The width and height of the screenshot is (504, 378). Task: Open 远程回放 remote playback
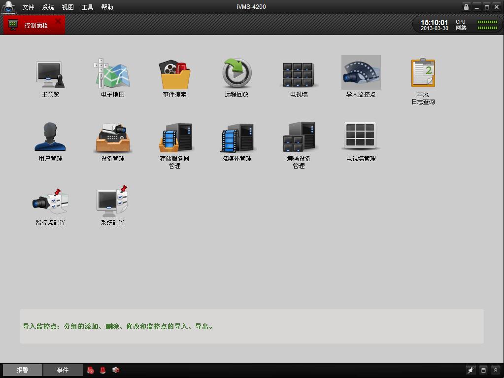point(236,74)
